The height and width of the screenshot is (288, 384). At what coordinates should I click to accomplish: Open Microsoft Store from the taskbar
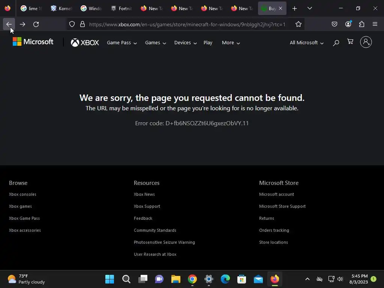(x=242, y=279)
